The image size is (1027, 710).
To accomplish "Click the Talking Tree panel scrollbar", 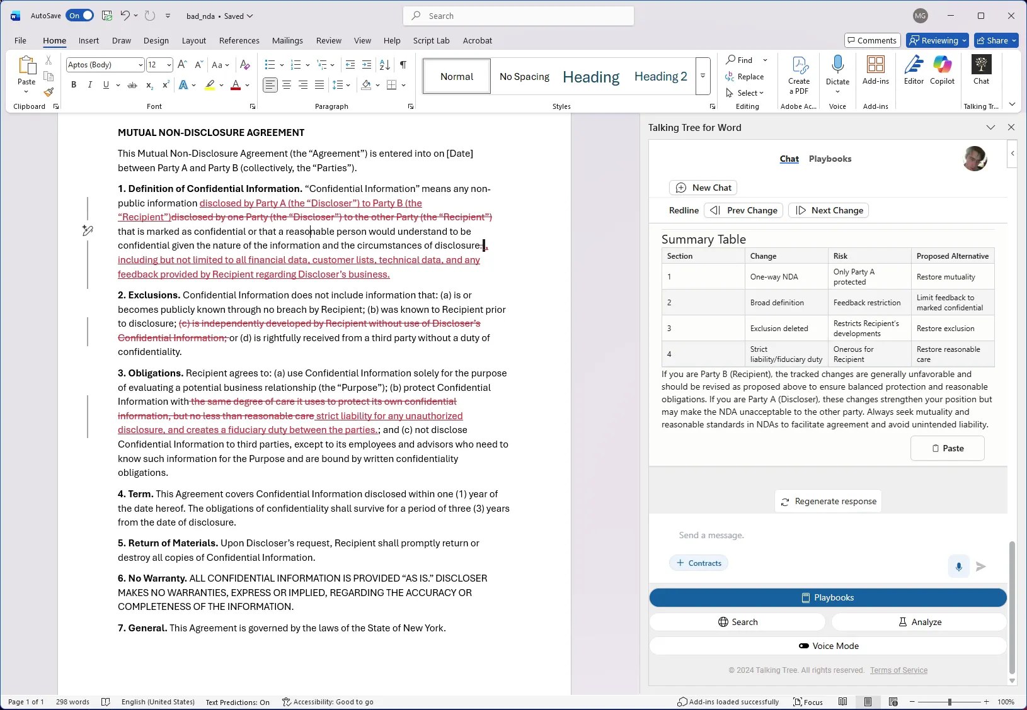I will coord(1012,607).
